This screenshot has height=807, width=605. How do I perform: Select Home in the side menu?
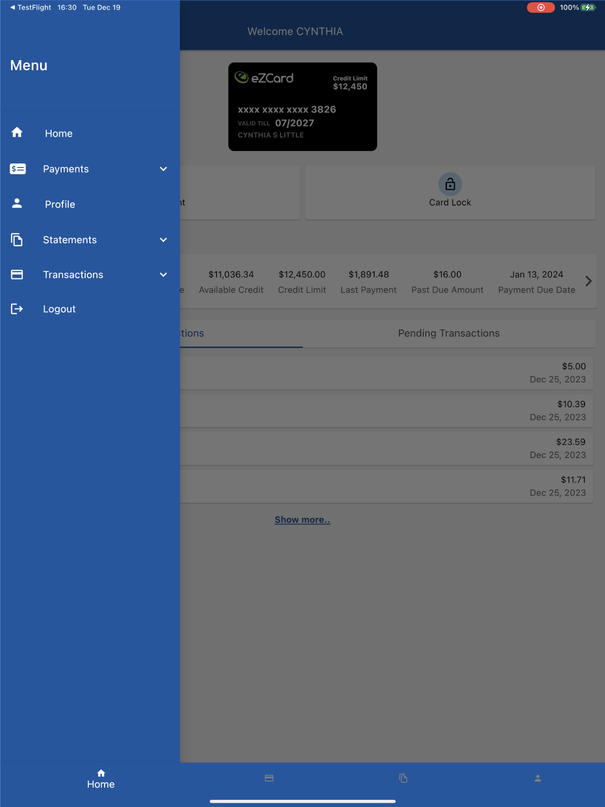coord(90,133)
